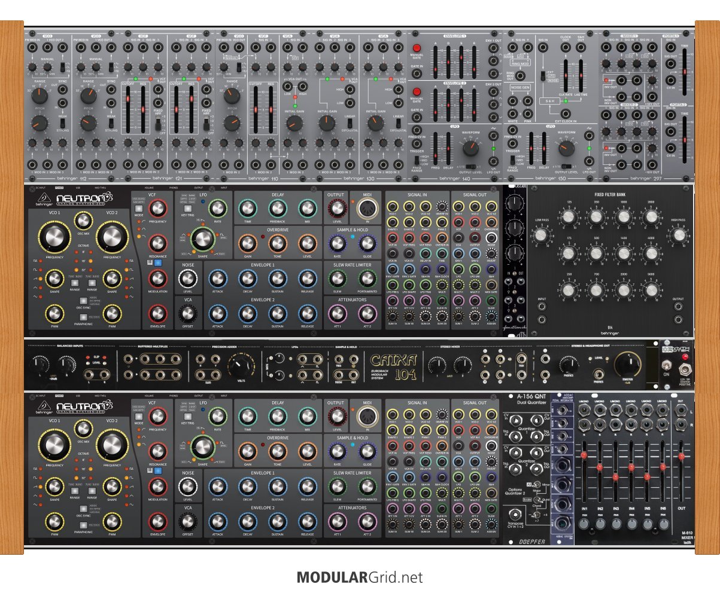Click the lower Neutron VCF Resonance knob
Image resolution: width=720 pixels, height=590 pixels.
click(x=157, y=451)
